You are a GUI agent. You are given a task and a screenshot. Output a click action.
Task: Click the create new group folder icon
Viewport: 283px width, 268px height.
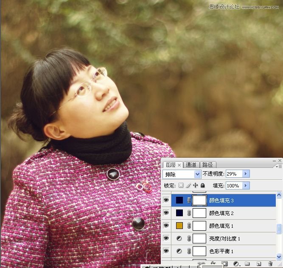click(247, 264)
